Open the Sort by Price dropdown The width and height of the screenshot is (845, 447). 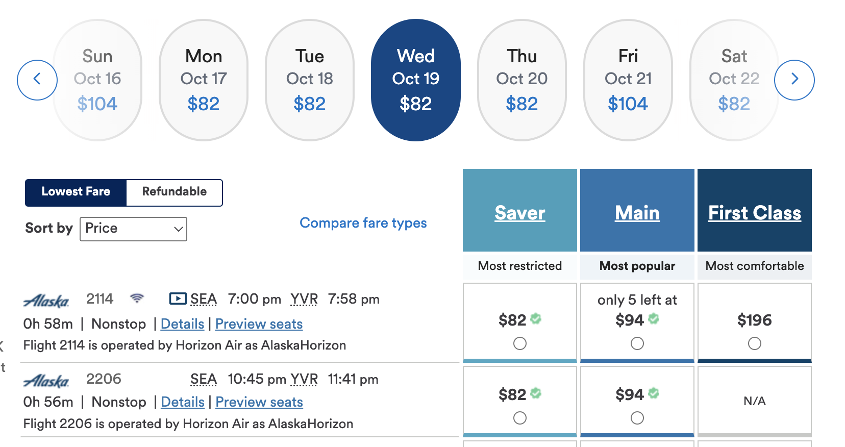133,229
